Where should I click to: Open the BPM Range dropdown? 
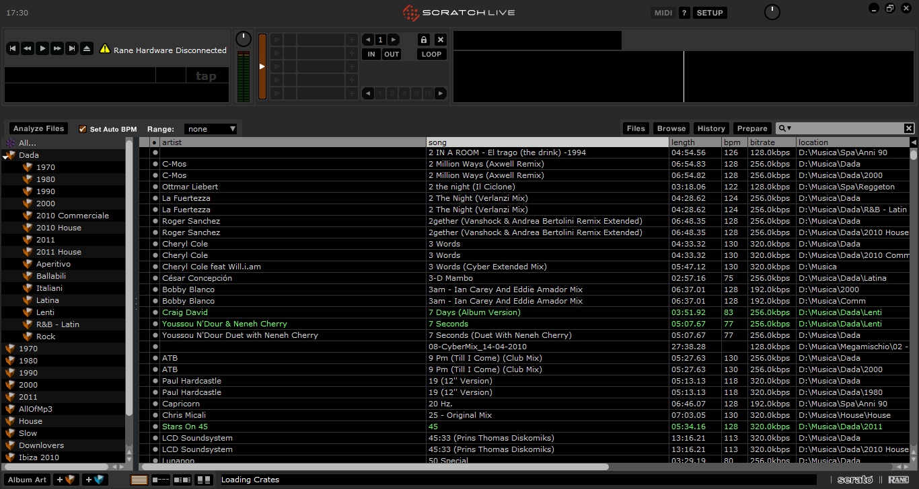[211, 129]
